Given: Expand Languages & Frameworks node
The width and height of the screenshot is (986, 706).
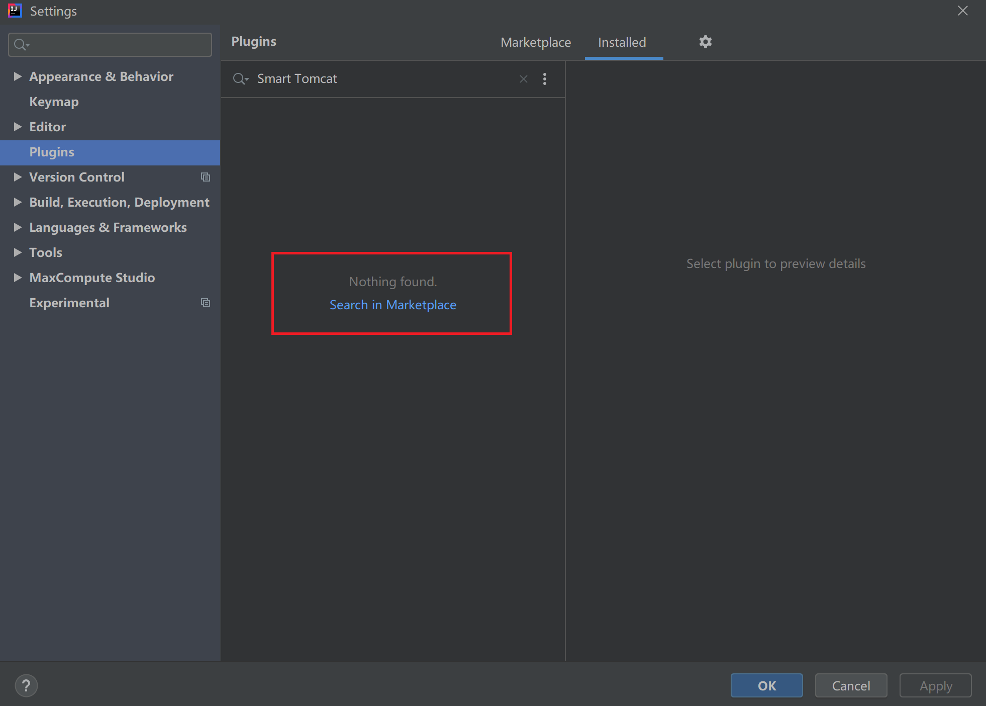Looking at the screenshot, I should click(18, 227).
